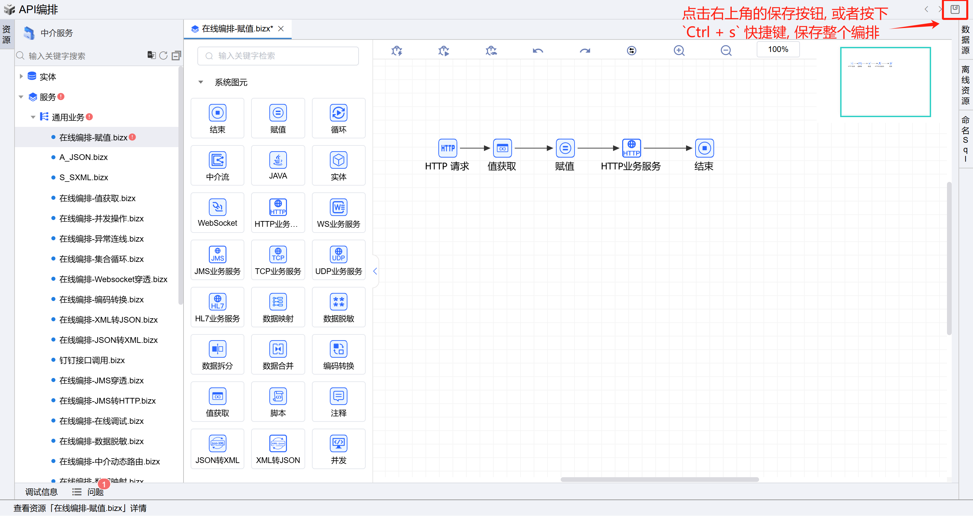Click the save button in top-right corner
973x516 pixels.
954,9
